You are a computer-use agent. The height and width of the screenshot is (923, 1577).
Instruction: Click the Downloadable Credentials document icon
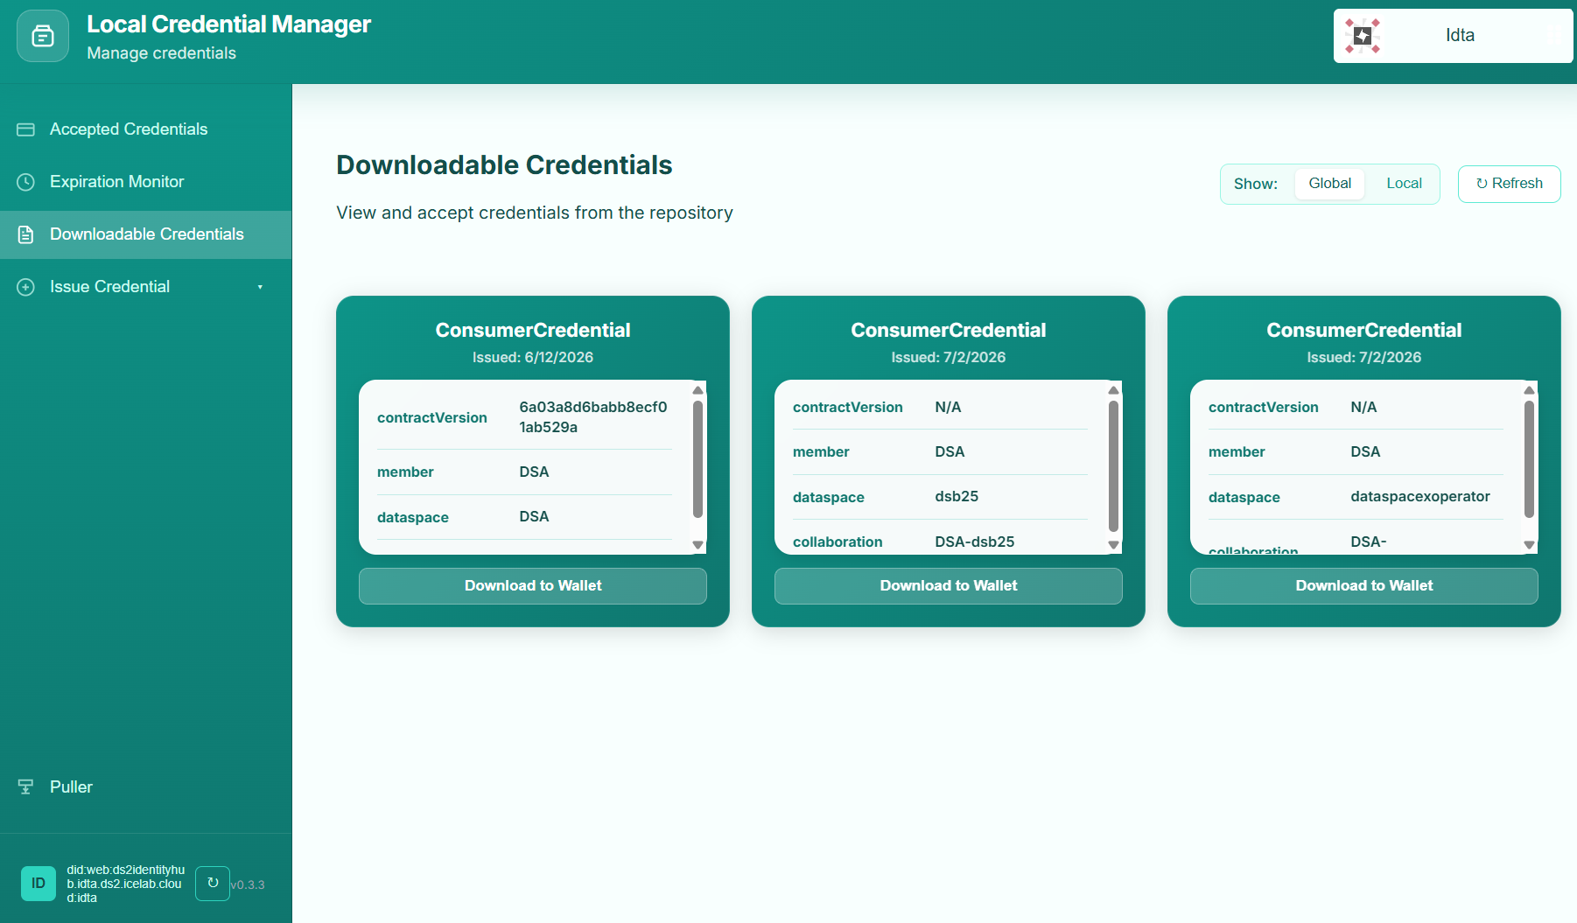pos(26,234)
